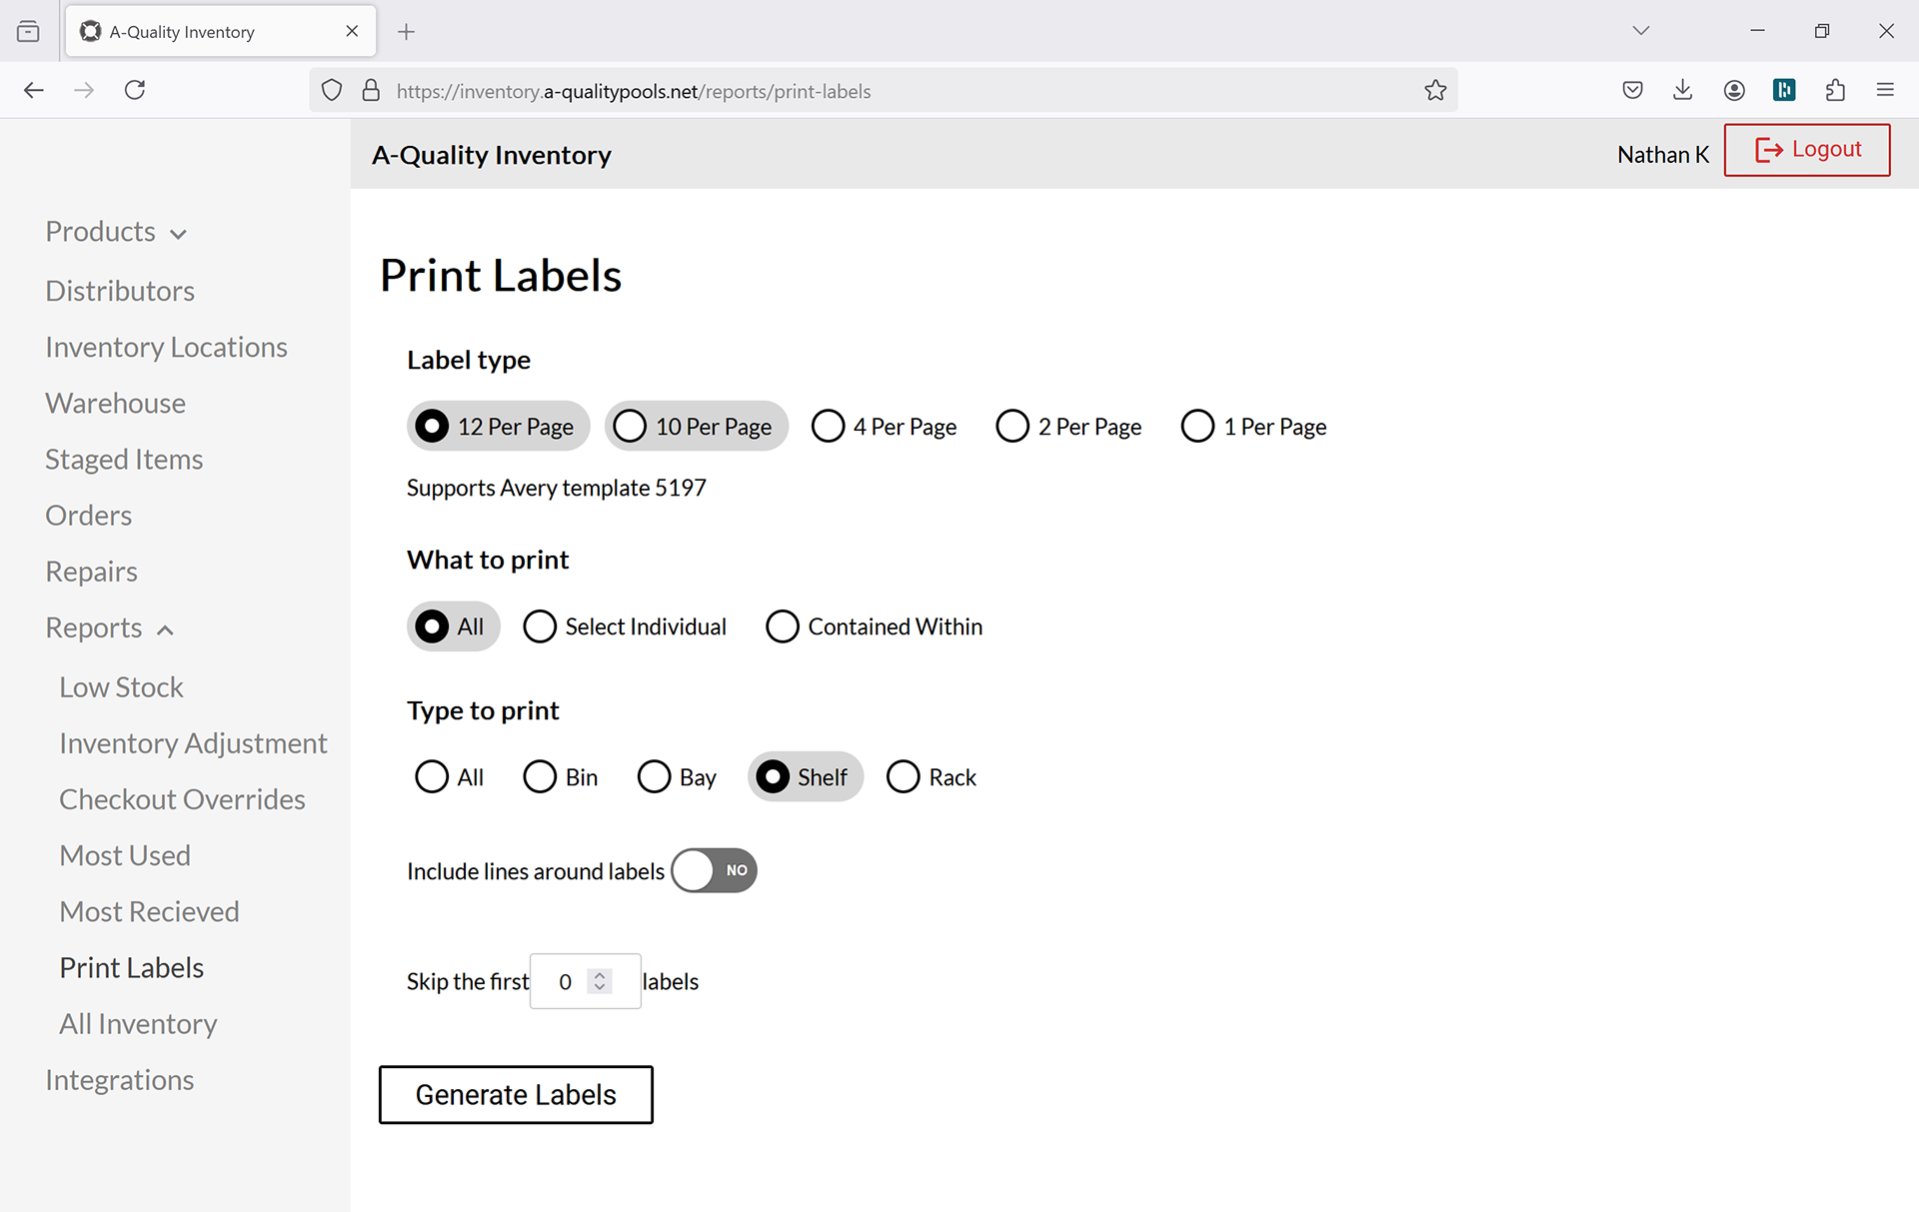Bookmark this page with the star icon
Viewport: 1919px width, 1212px height.
point(1435,91)
